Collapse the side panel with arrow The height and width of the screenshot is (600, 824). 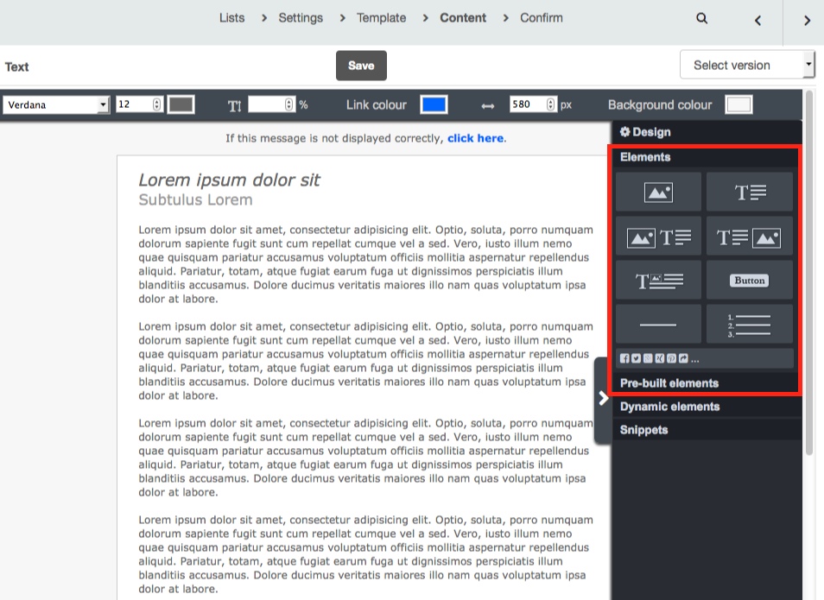coord(603,398)
